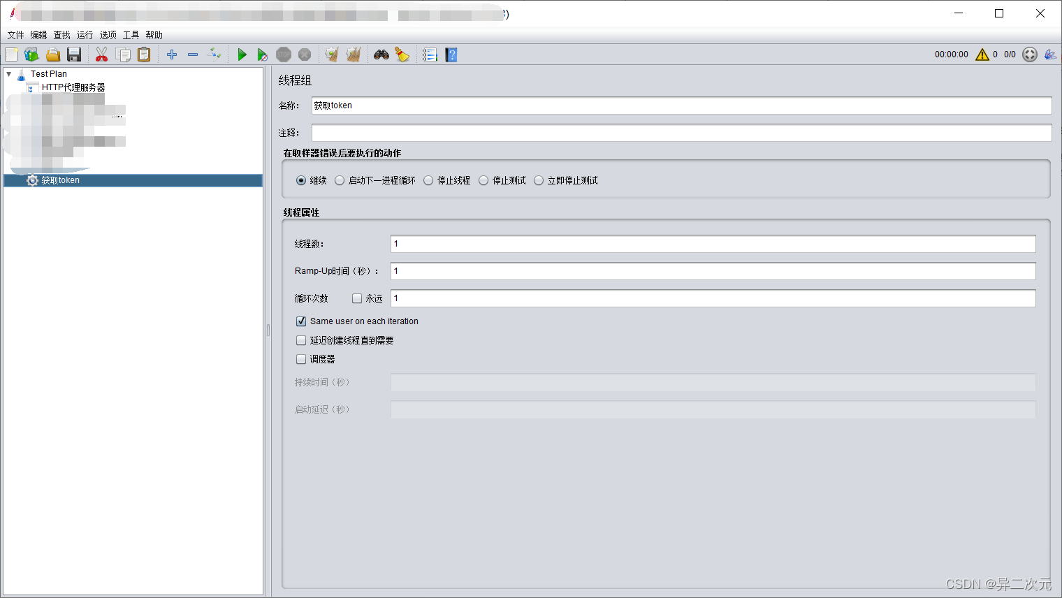This screenshot has height=598, width=1062.
Task: Open the Templates icon in toolbar
Action: (32, 54)
